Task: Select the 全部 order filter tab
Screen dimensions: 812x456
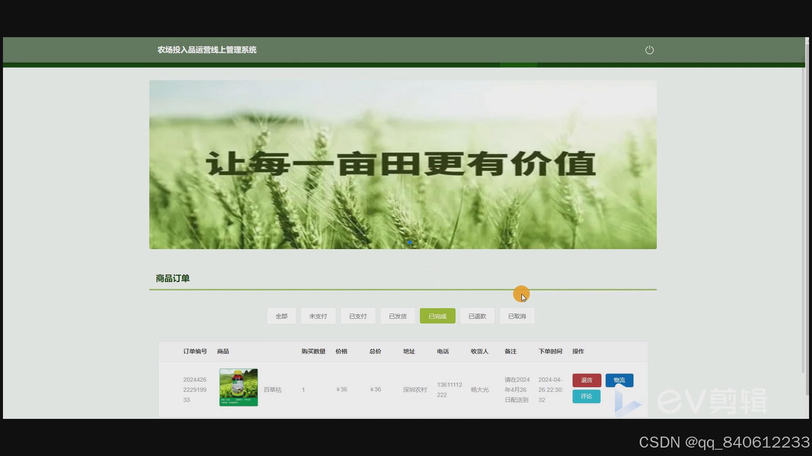Action: [x=281, y=316]
